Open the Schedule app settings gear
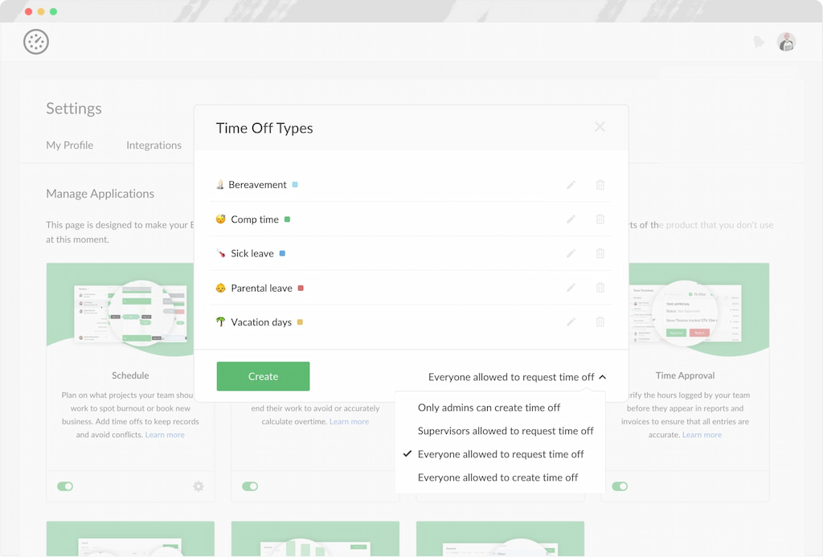This screenshot has height=557, width=823. [x=198, y=486]
